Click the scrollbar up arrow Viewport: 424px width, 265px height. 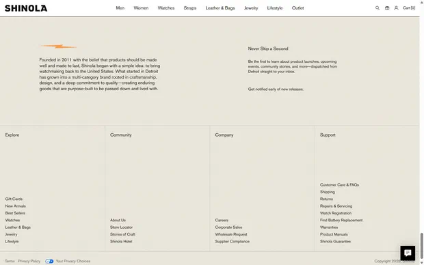421,2
